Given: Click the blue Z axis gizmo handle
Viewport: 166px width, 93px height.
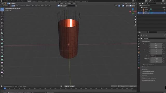Looking at the screenshot, I should 133,10.
